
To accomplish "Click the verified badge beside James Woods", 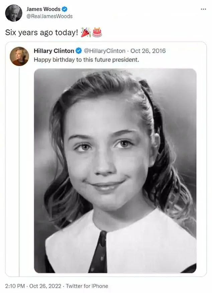I will click(66, 9).
